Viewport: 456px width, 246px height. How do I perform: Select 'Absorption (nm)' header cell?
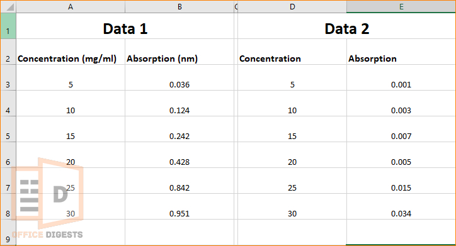pyautogui.click(x=180, y=52)
